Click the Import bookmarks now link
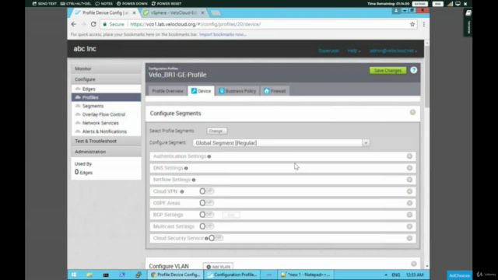 (223, 34)
